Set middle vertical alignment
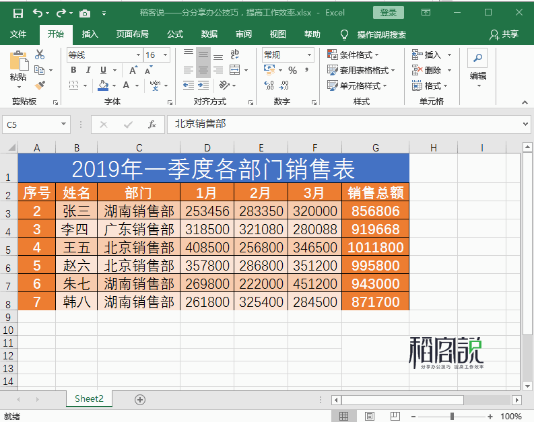 [x=203, y=55]
